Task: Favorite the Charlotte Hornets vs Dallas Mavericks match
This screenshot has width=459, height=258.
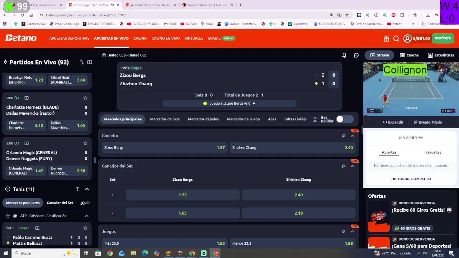Action: (x=85, y=98)
